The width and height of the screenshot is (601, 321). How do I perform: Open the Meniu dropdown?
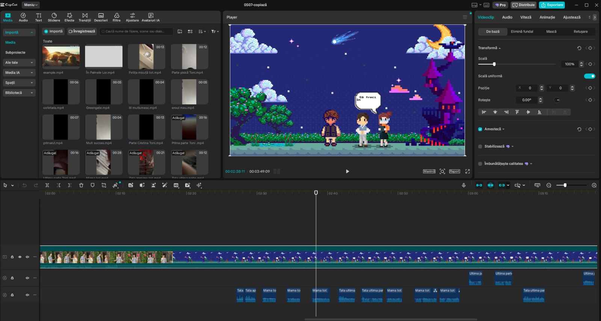pyautogui.click(x=31, y=5)
